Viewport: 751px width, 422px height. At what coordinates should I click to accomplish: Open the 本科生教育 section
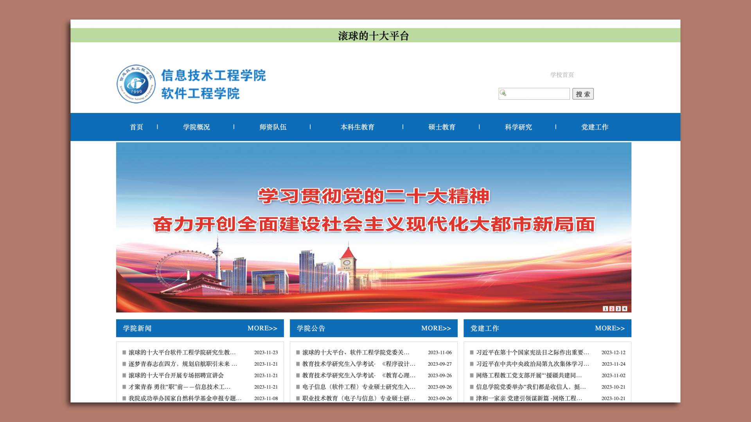click(x=357, y=127)
